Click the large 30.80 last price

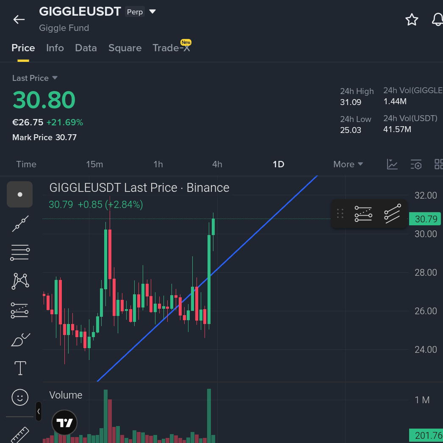tap(44, 100)
